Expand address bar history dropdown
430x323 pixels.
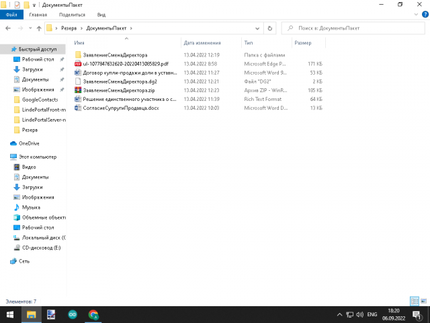pos(257,28)
